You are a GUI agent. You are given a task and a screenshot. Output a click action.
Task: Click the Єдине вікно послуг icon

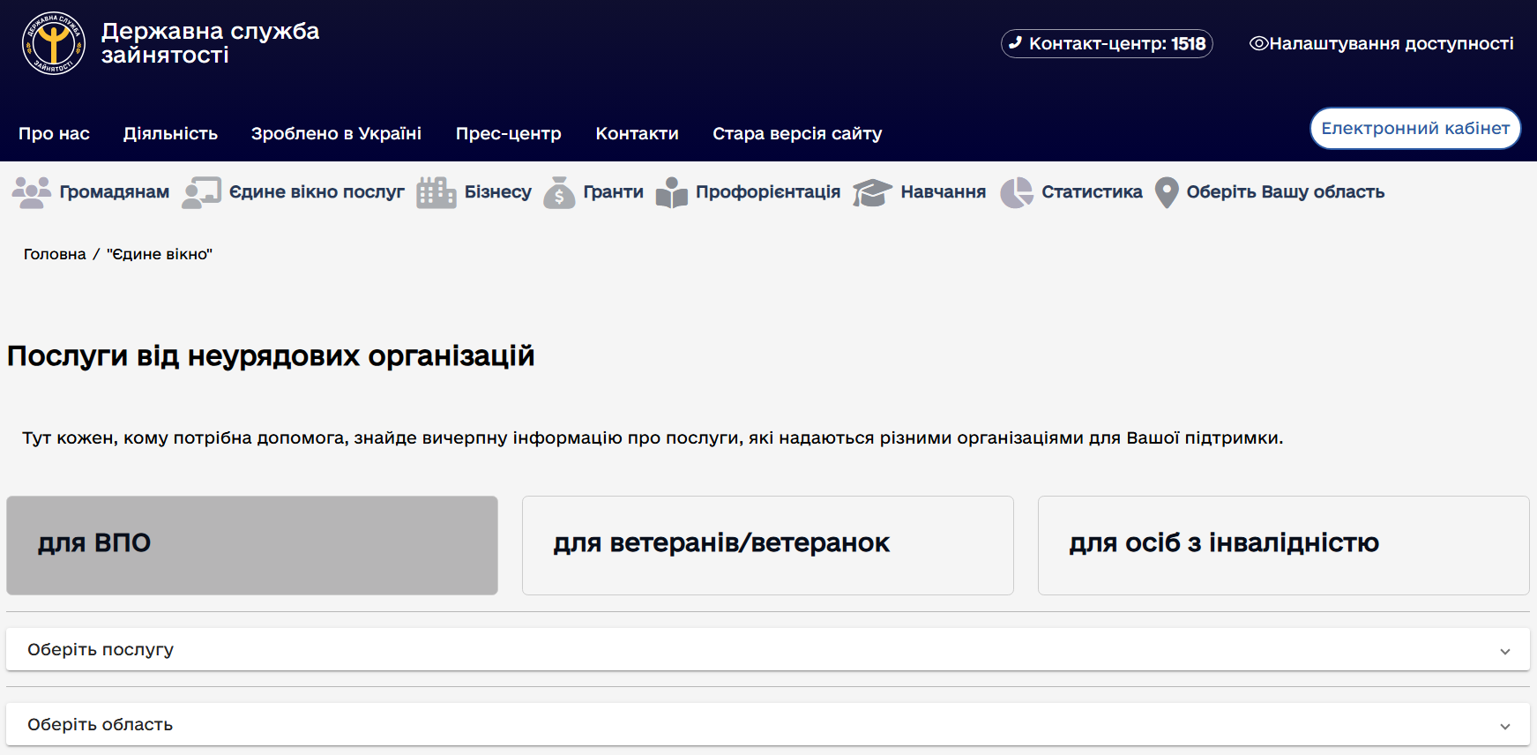(201, 192)
